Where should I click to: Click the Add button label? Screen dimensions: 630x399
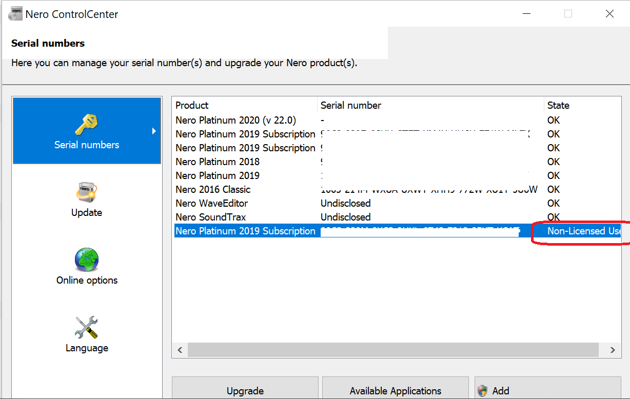click(x=501, y=391)
